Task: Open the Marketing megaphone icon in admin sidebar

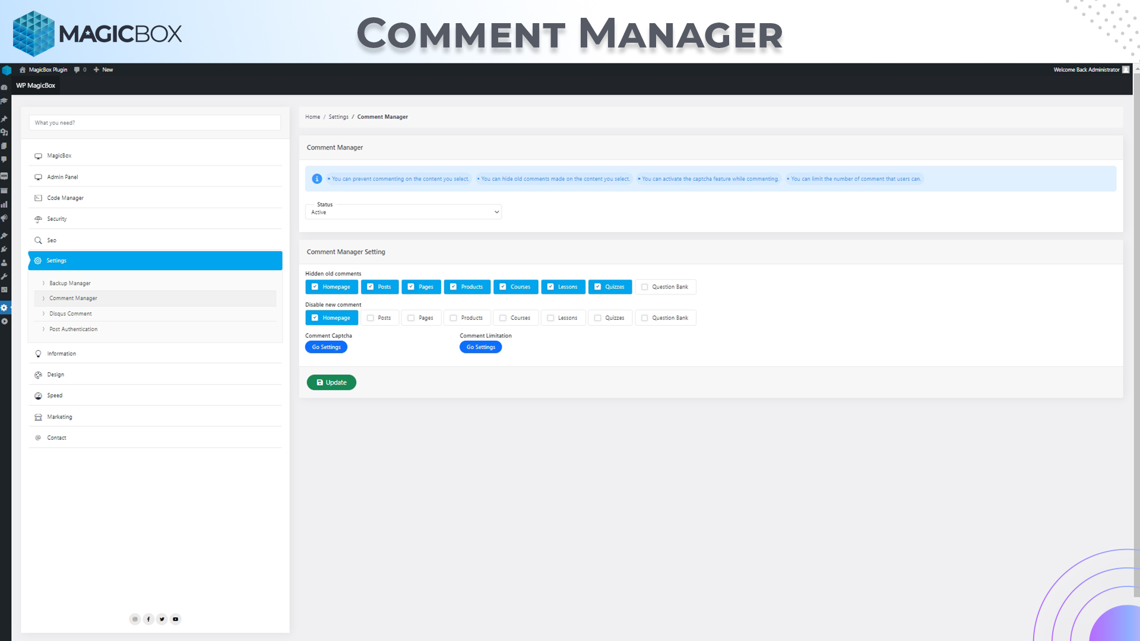Action: click(x=4, y=218)
